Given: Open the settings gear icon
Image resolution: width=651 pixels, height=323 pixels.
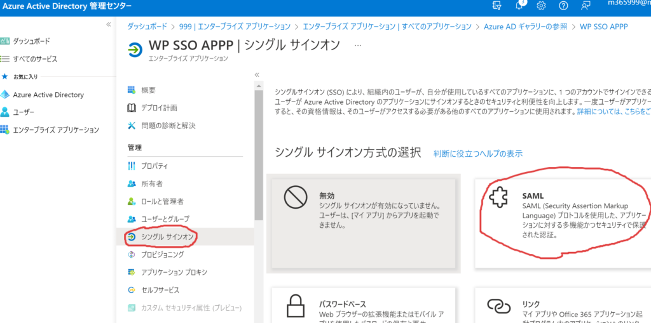Looking at the screenshot, I should click(x=541, y=6).
